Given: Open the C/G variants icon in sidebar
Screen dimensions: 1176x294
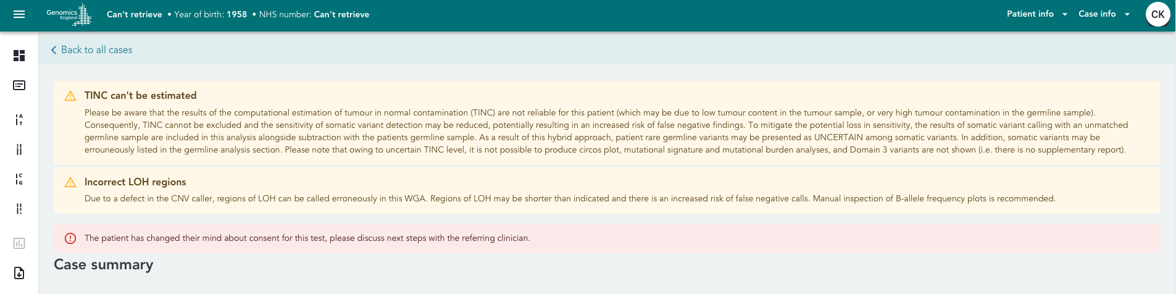Looking at the screenshot, I should coord(19,179).
